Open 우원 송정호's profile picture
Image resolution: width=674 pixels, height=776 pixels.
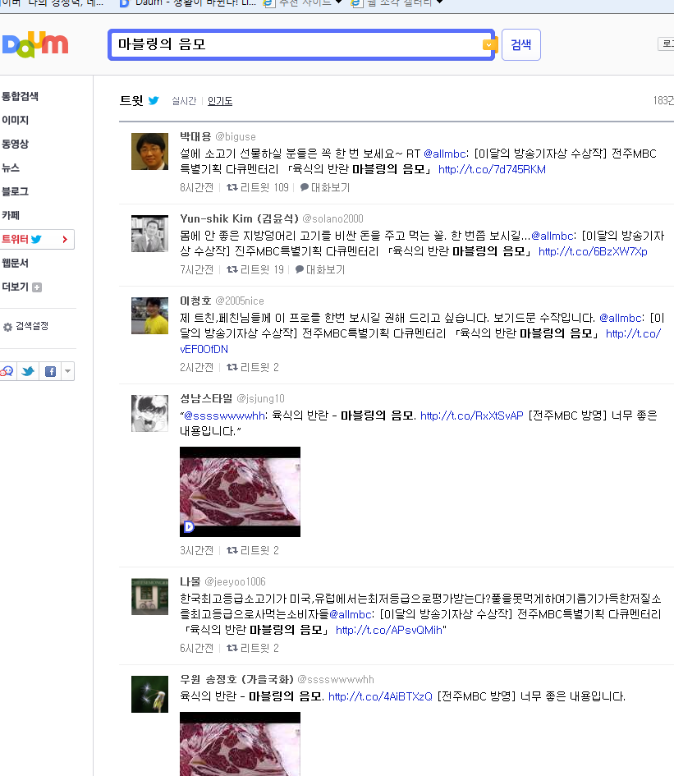(150, 695)
